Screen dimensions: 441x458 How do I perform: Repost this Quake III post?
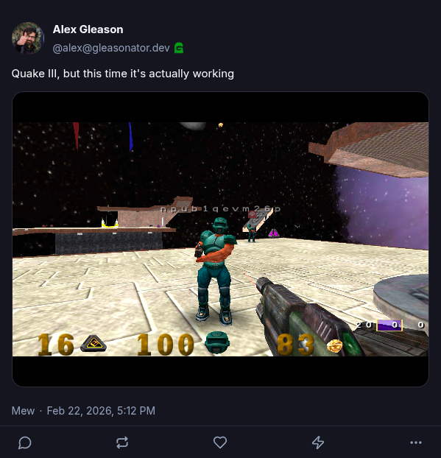[x=122, y=443]
